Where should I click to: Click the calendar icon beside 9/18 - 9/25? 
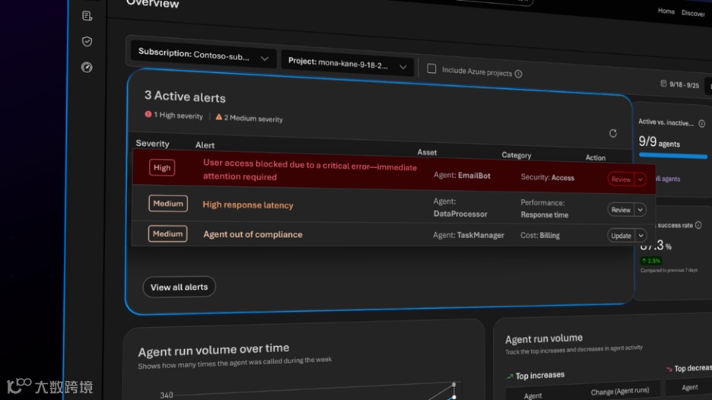(663, 84)
